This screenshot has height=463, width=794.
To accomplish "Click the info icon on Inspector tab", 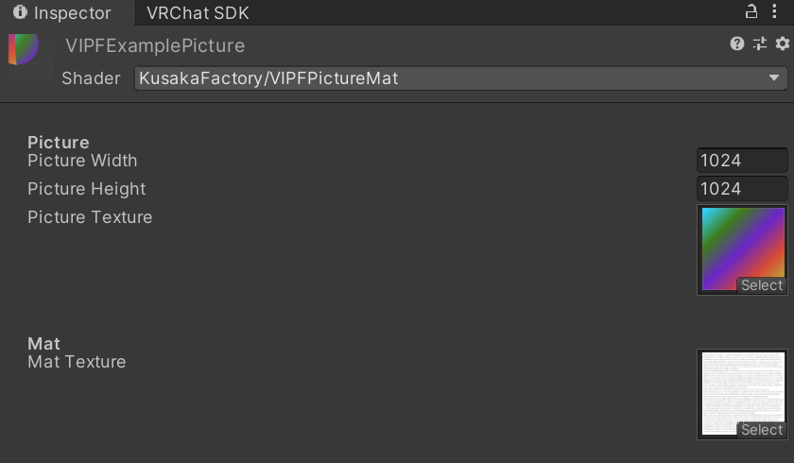I will tap(20, 13).
